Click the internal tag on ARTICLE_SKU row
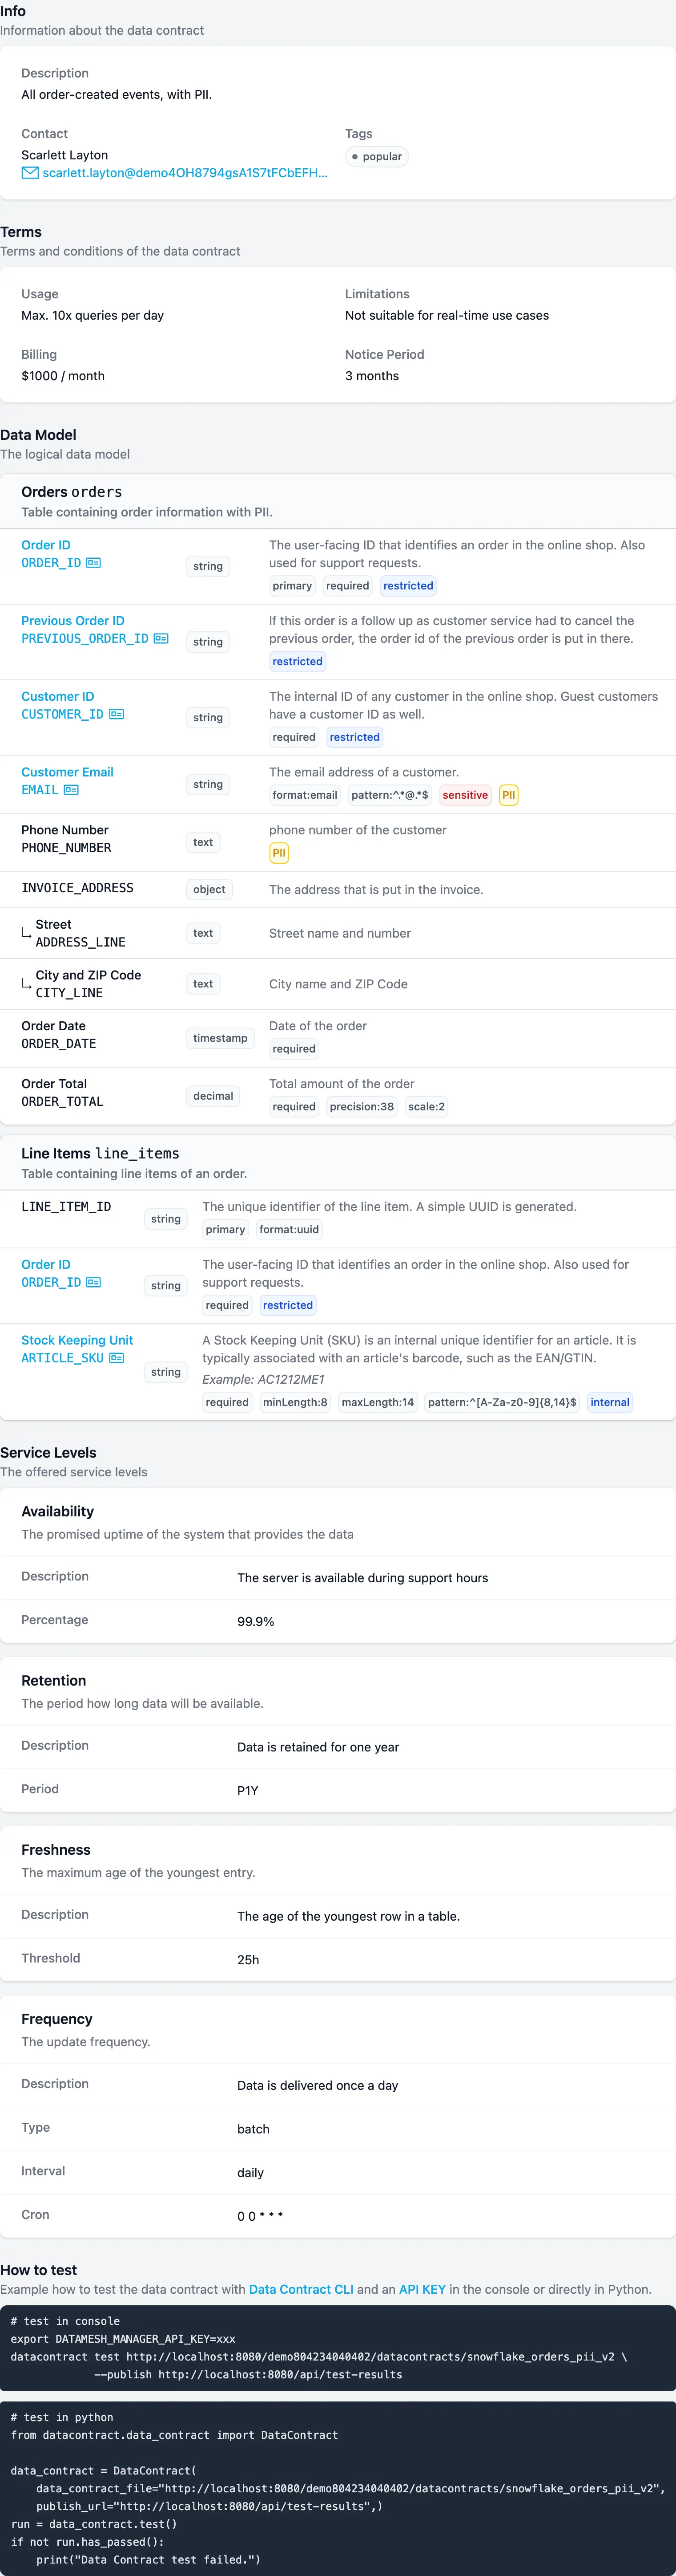Screen dimensions: 676x2576 click(x=609, y=1402)
